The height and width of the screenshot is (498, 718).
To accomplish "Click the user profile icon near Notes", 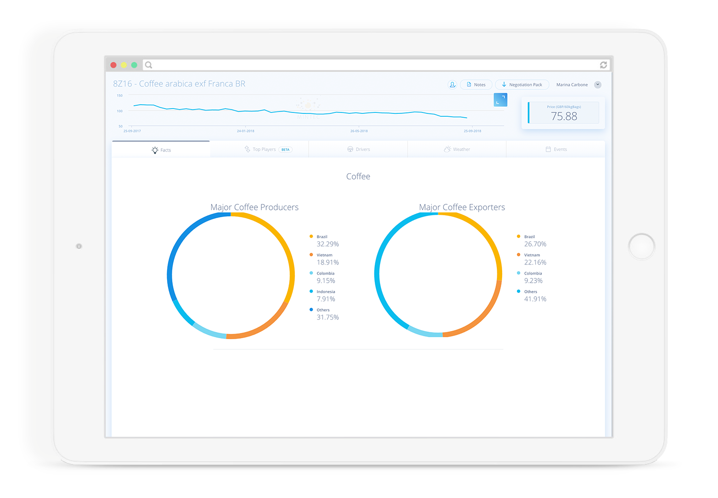I will point(452,84).
